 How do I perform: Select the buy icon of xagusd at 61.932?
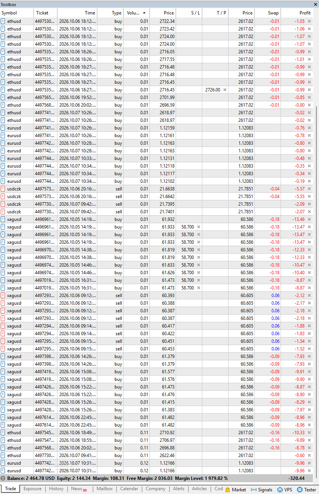coord(3,219)
